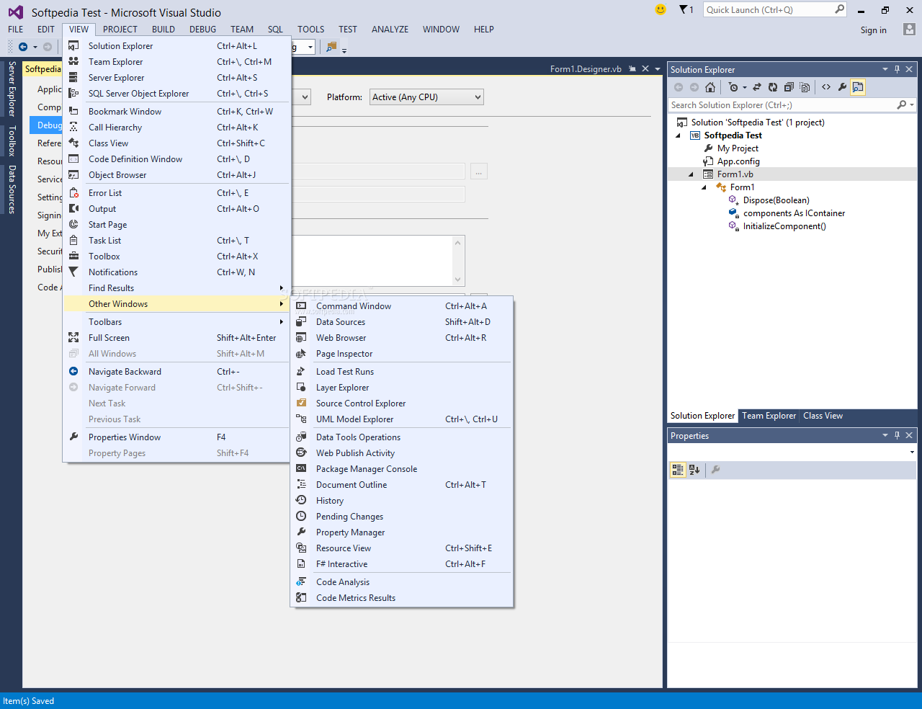922x709 pixels.
Task: Open Solution Explorer from View menu
Action: coord(177,46)
